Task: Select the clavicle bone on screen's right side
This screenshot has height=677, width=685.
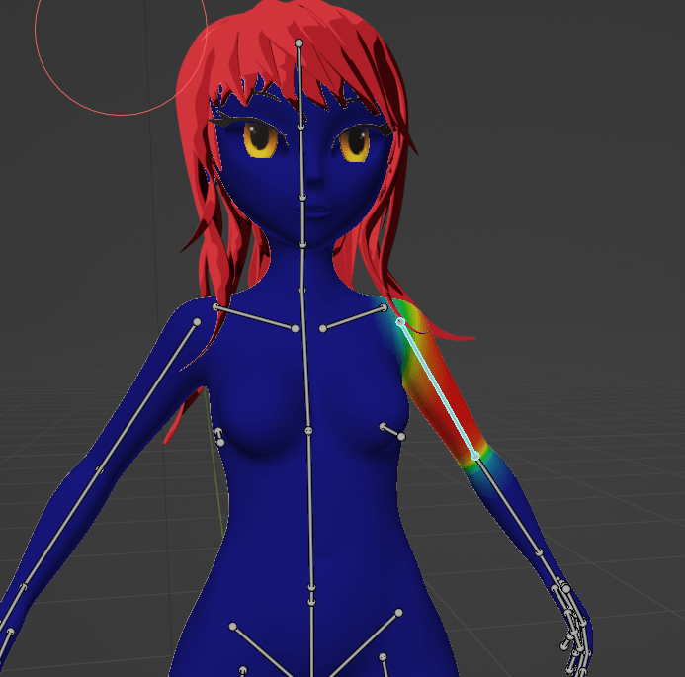Action: (353, 318)
